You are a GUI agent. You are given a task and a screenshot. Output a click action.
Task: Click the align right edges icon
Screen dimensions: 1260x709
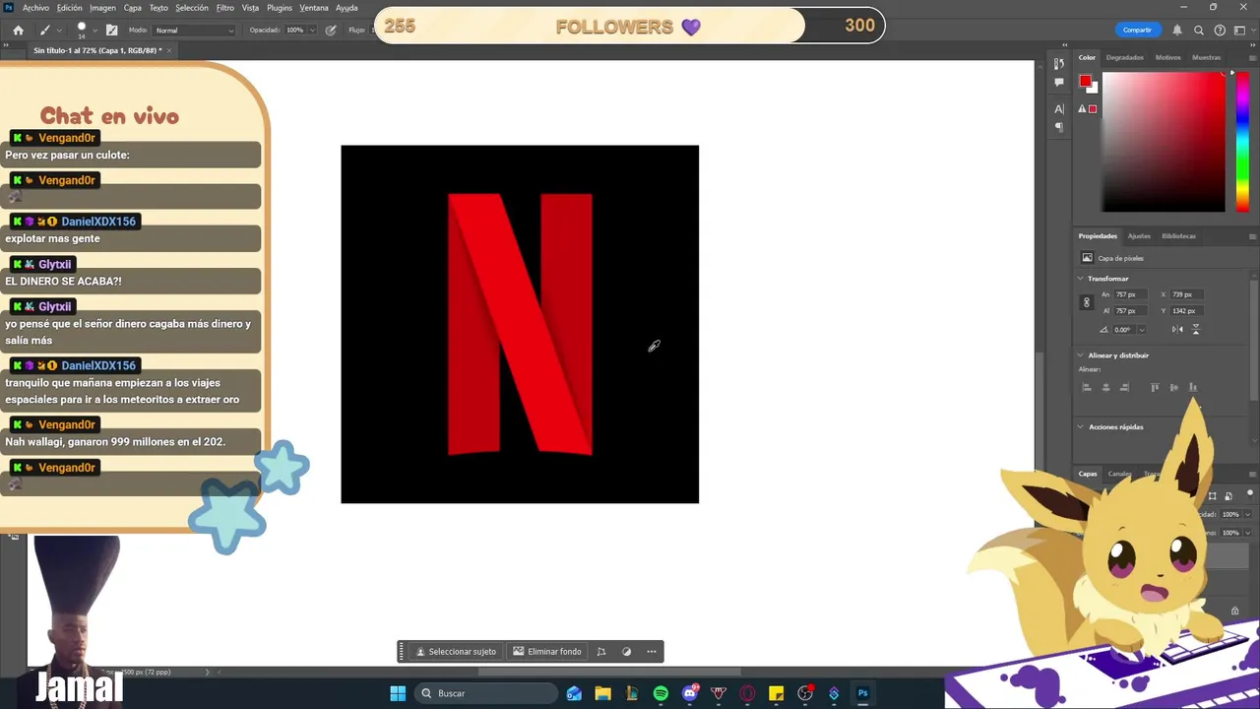click(x=1124, y=388)
